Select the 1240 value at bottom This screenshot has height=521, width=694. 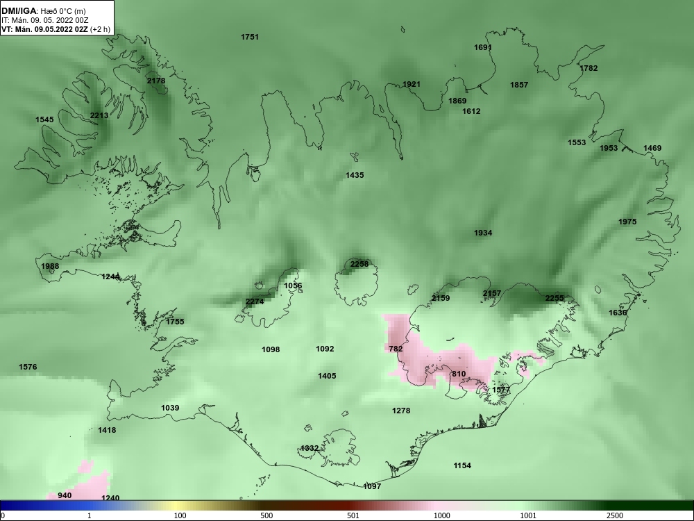110,498
